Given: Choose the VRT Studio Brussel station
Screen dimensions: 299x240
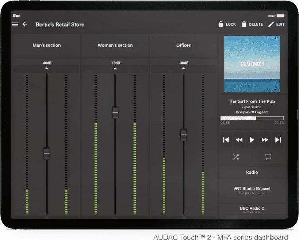Looking at the screenshot, I should point(252,190).
